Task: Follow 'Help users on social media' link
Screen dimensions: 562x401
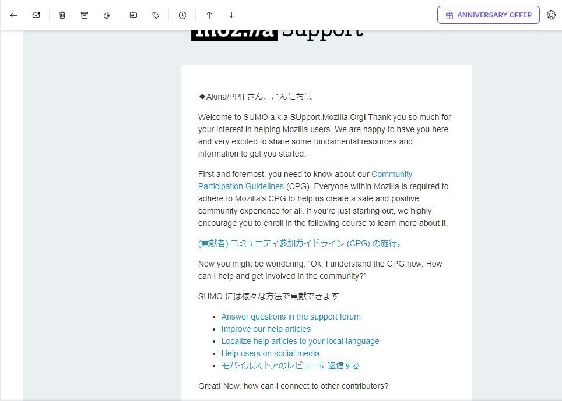Action: pos(271,353)
